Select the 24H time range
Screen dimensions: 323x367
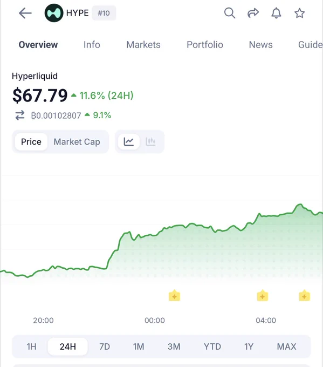(x=68, y=346)
